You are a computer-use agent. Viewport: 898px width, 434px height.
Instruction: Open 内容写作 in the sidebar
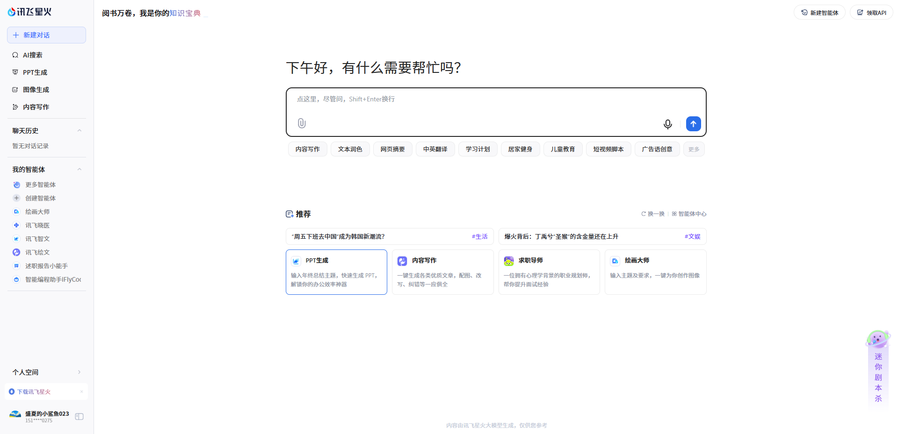(x=36, y=107)
